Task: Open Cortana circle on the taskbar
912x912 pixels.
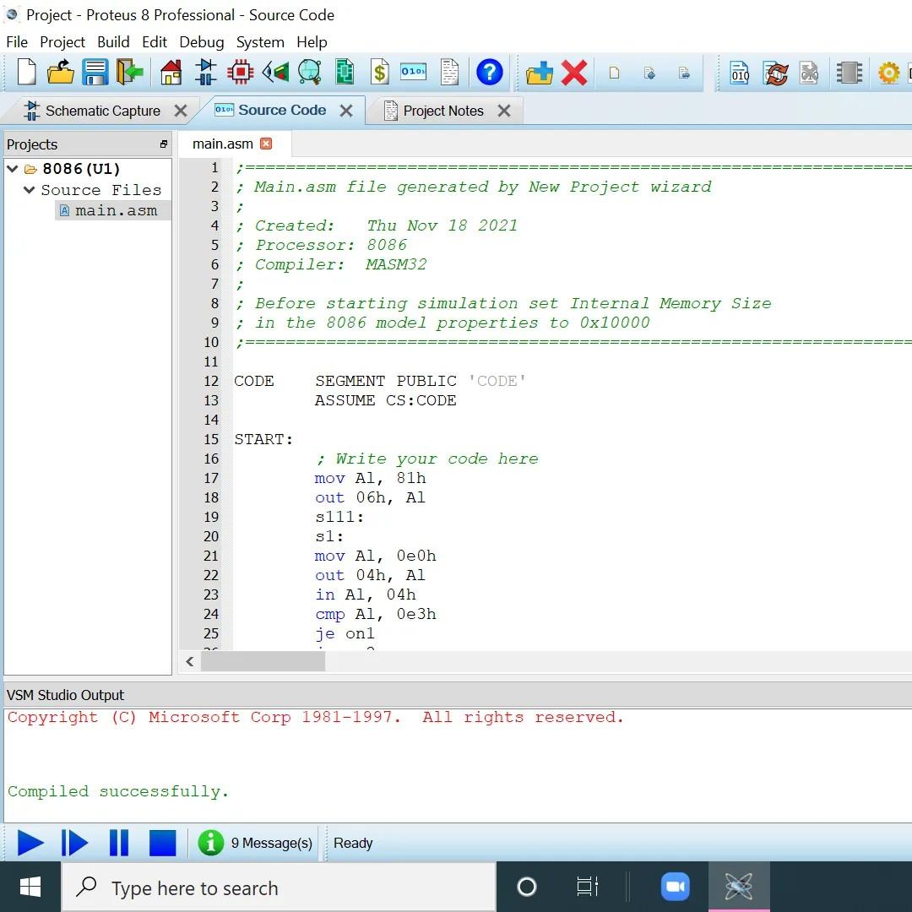Action: (x=526, y=887)
